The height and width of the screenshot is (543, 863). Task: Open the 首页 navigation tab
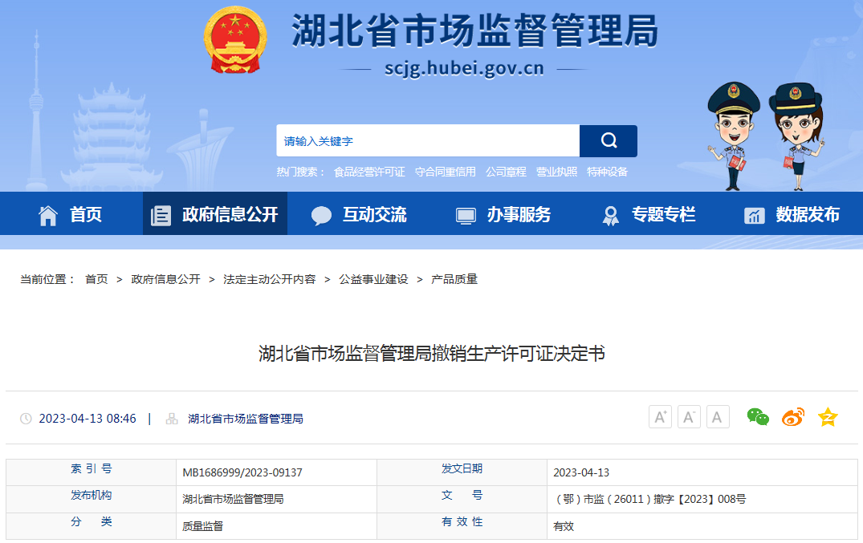[71, 213]
